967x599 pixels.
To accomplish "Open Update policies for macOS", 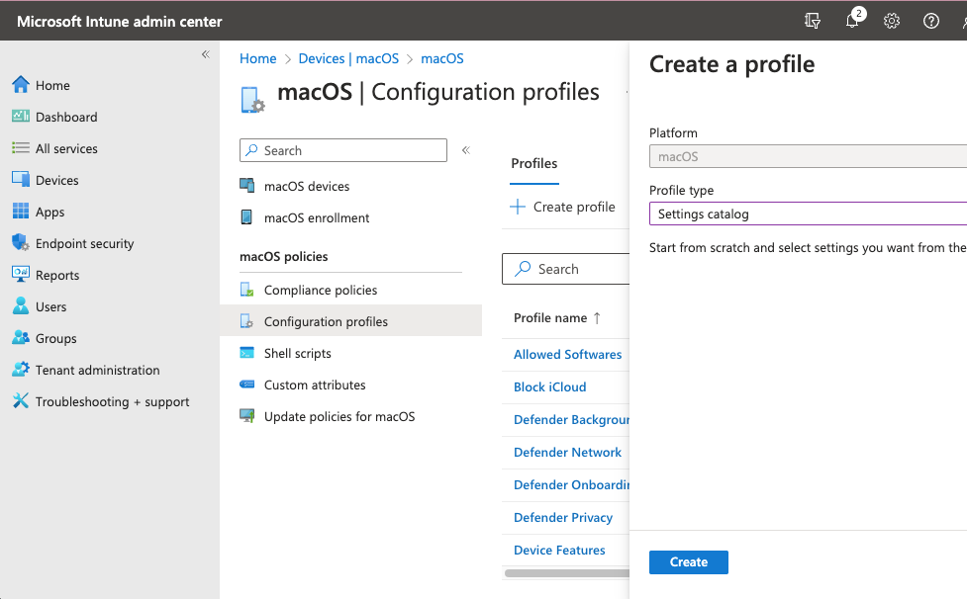I will 339,417.
